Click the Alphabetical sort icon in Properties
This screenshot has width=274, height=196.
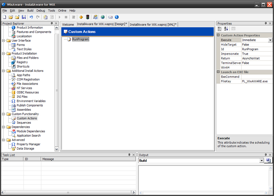(226, 29)
